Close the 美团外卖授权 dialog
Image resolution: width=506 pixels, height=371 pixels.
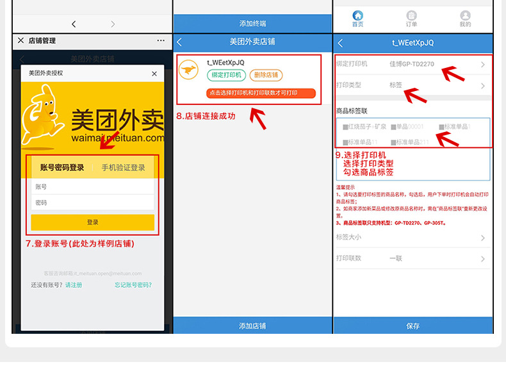(x=154, y=74)
